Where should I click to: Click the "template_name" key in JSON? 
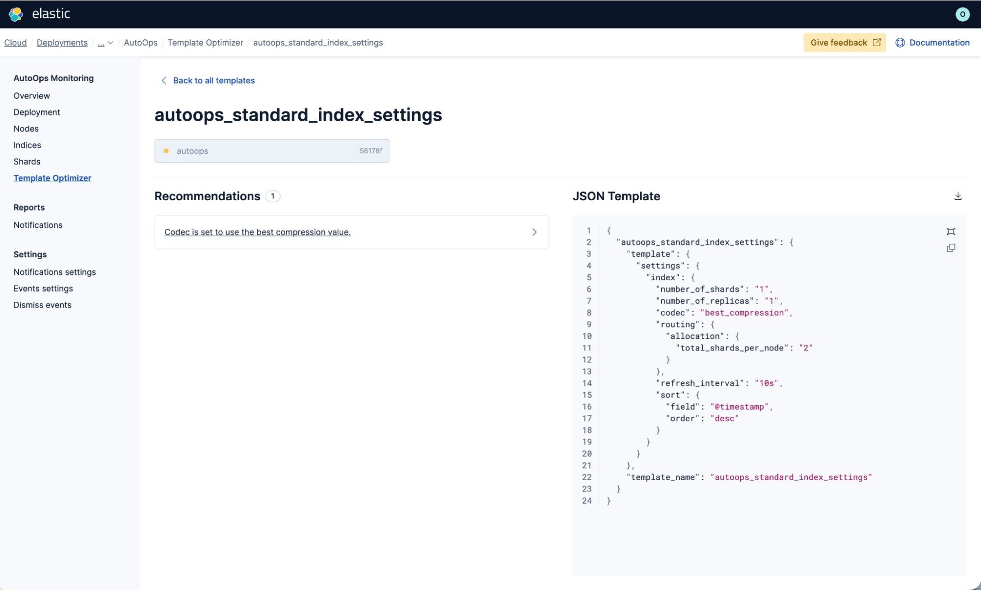663,477
